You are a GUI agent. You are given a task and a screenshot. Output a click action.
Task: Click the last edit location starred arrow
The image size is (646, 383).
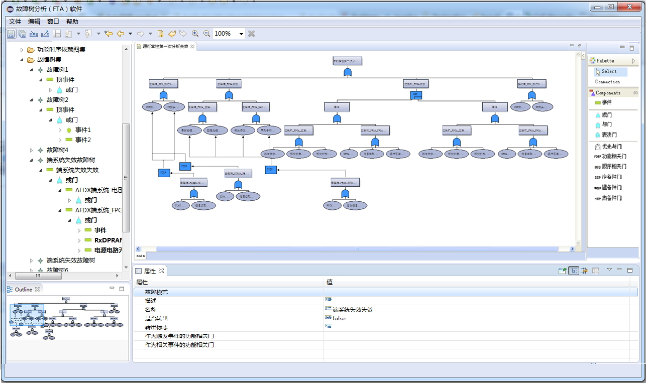108,34
